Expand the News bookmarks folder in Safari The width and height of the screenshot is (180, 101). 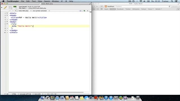[151, 9]
